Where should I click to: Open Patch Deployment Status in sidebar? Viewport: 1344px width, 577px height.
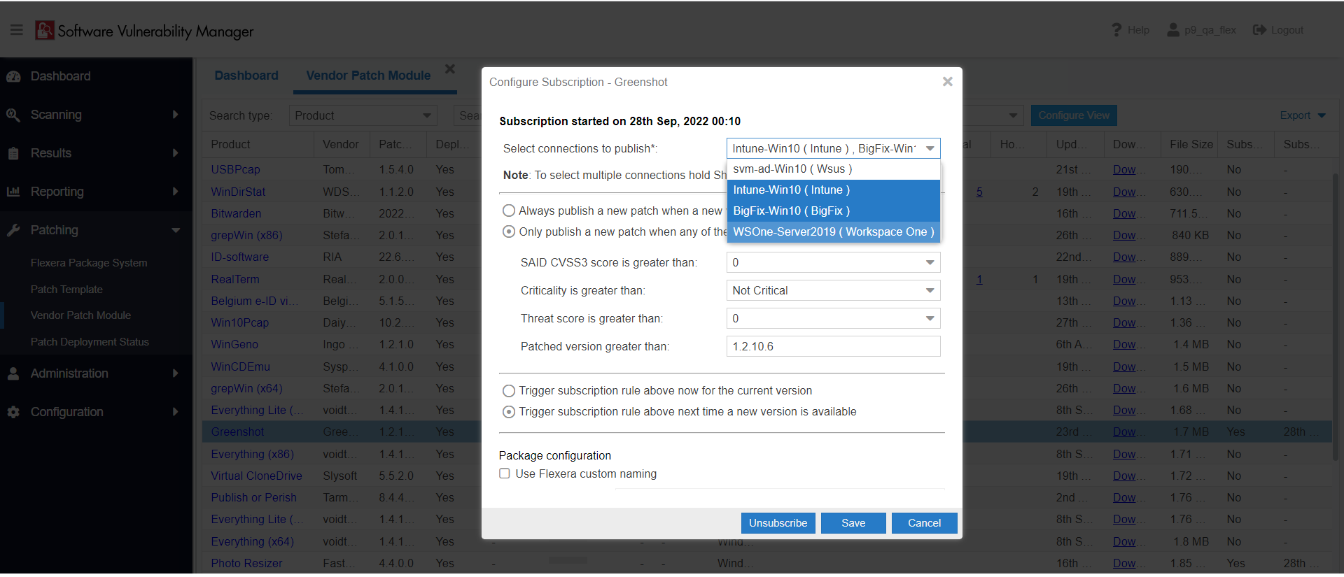pyautogui.click(x=90, y=342)
